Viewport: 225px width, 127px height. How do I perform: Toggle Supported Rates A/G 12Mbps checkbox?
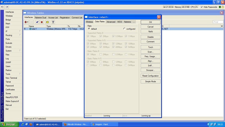[x=113, y=44]
